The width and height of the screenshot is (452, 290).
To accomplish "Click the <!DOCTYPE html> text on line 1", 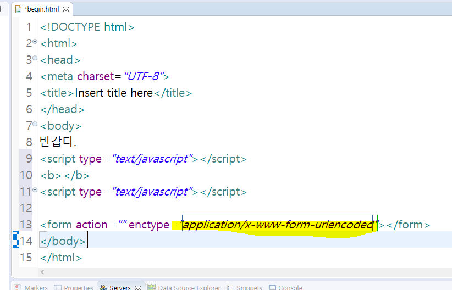I will (x=87, y=27).
